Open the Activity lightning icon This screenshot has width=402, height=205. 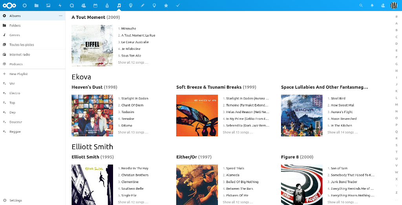(x=60, y=5)
